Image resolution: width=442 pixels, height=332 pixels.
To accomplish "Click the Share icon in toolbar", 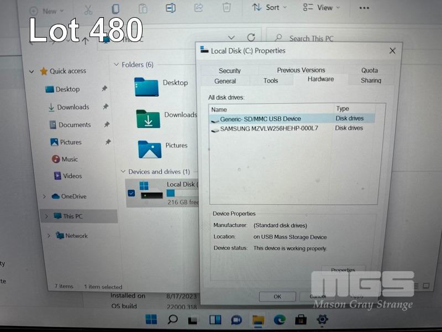I will [198, 8].
